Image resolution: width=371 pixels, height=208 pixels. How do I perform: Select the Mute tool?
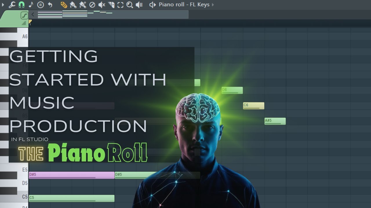point(101,5)
